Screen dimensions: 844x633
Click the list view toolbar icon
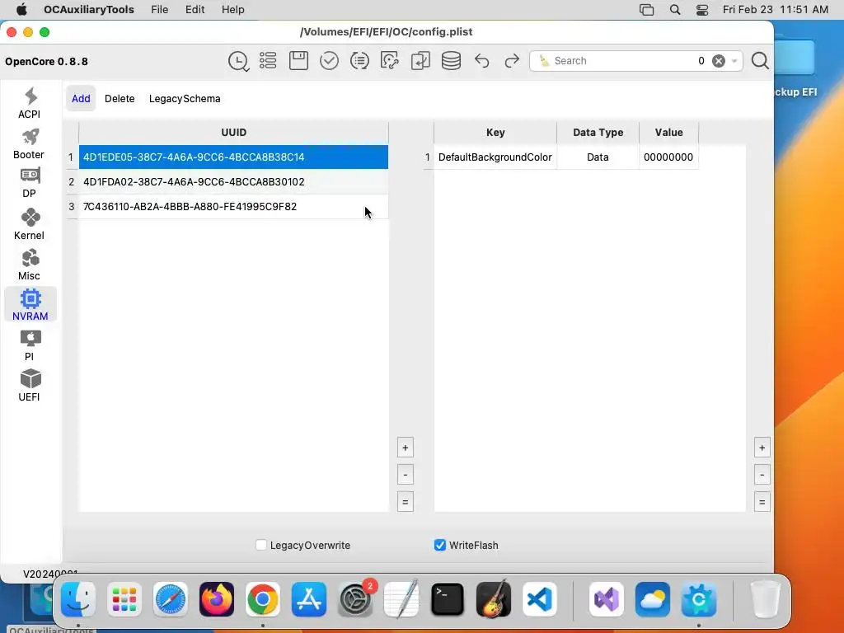(x=268, y=61)
